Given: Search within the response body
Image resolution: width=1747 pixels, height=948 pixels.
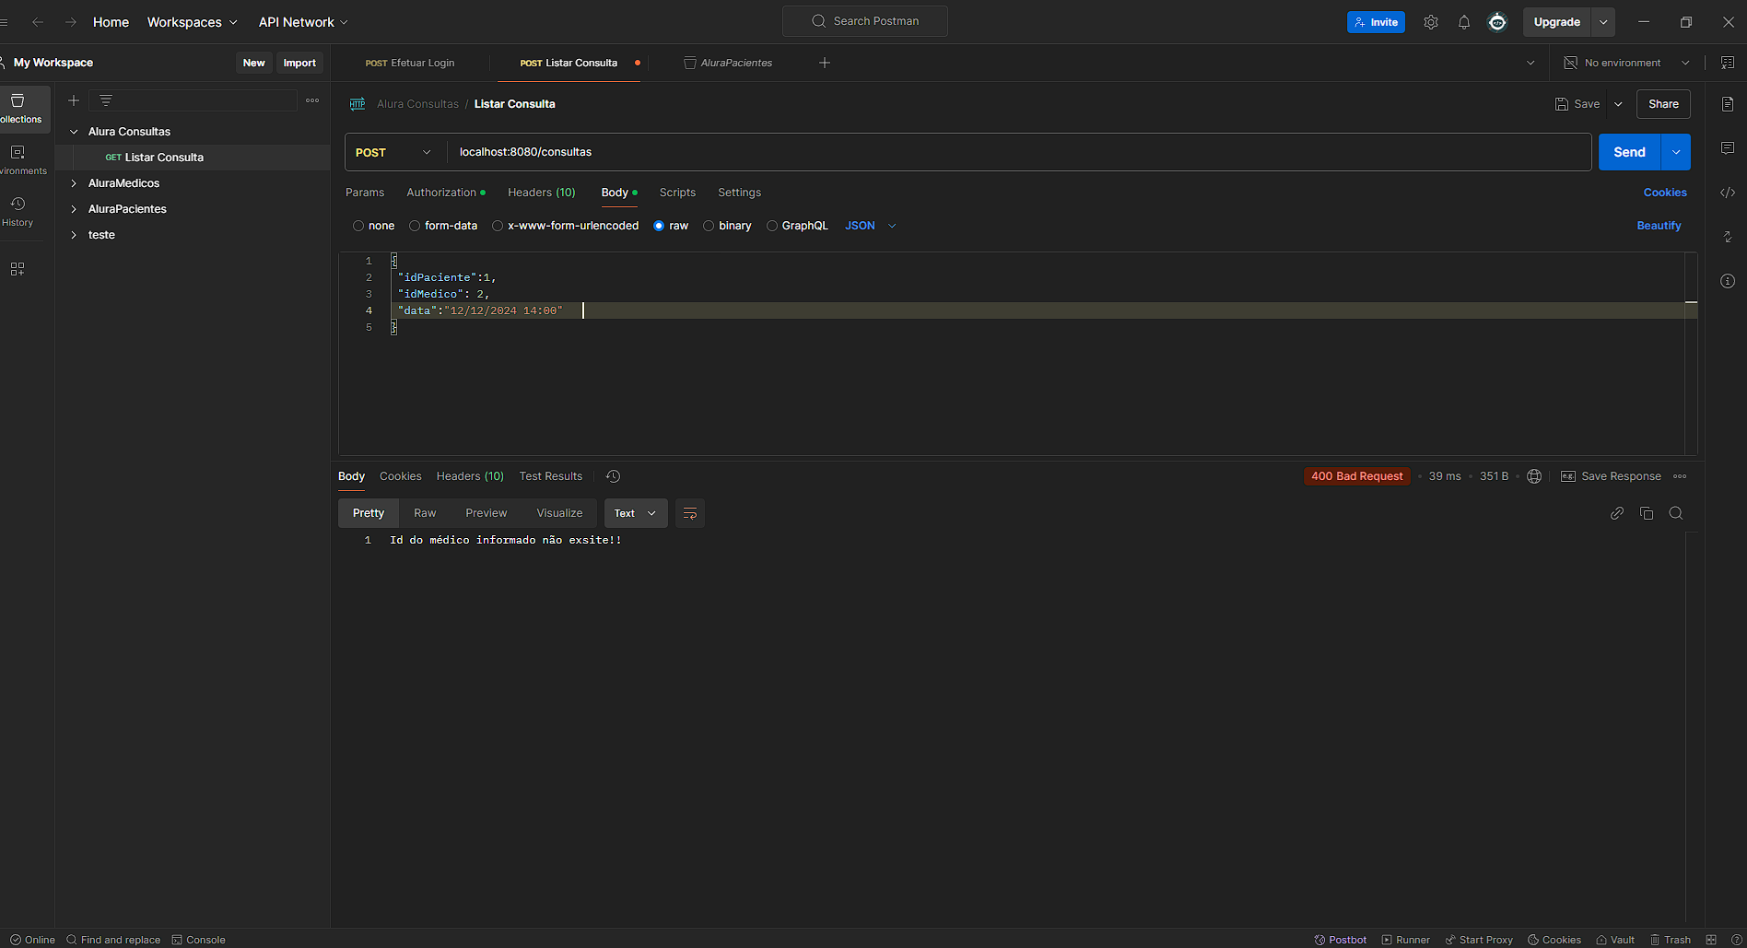Looking at the screenshot, I should (x=1676, y=513).
